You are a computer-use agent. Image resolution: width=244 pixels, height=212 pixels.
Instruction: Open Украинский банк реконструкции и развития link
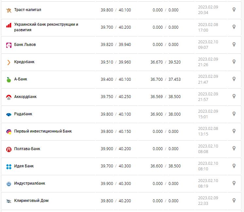tap(46, 27)
